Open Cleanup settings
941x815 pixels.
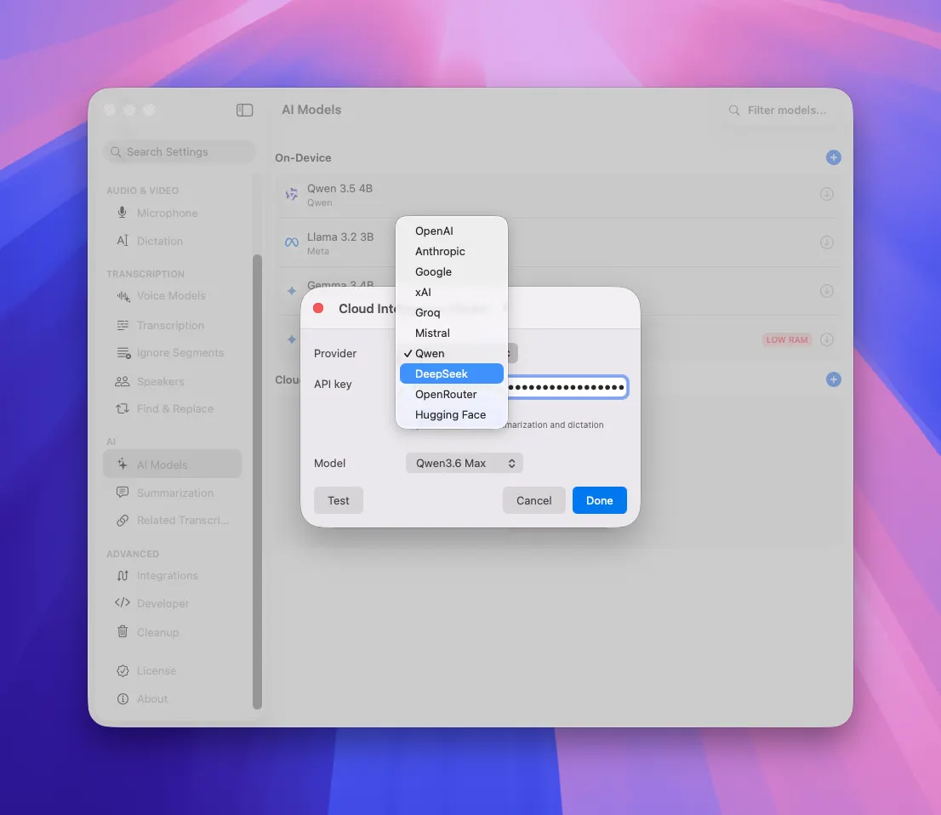point(172,632)
